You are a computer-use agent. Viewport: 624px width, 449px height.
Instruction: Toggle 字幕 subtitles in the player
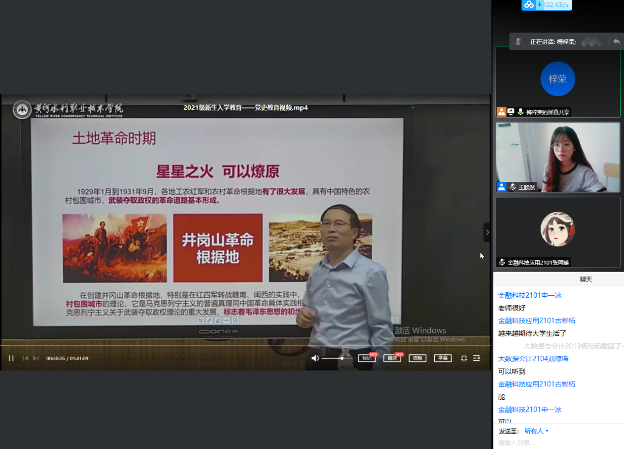click(443, 358)
